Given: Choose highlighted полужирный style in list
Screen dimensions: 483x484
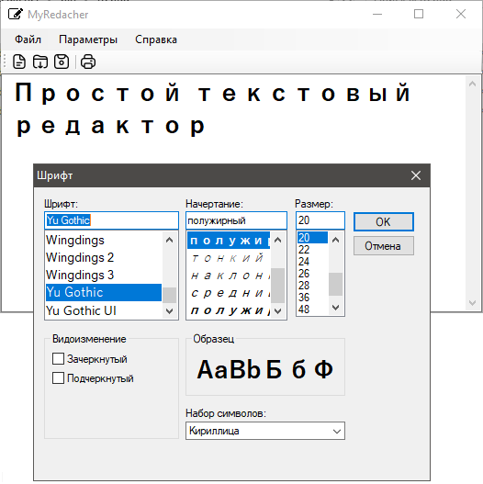Looking at the screenshot, I should point(229,240).
